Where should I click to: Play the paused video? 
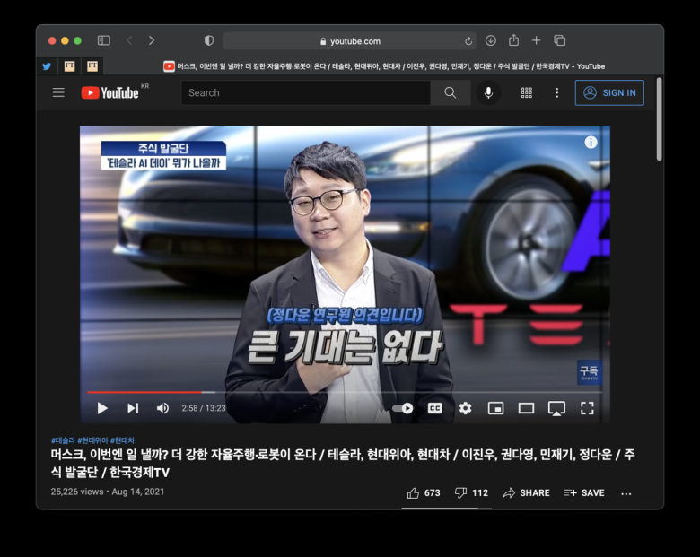102,408
